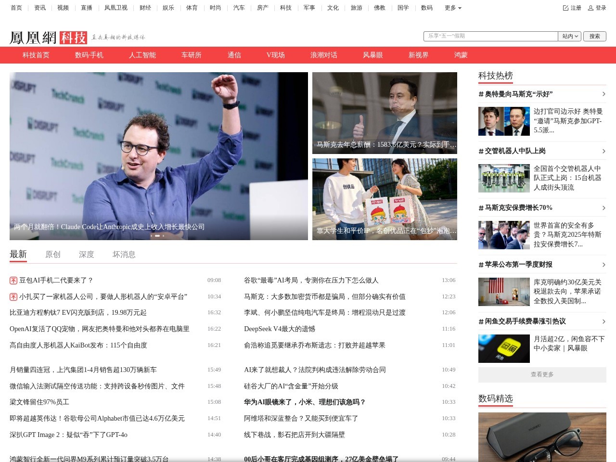616x462 pixels.
Task: Click hash icon beside 闲鱼交易手续费暴涨引热议
Action: pyautogui.click(x=481, y=321)
